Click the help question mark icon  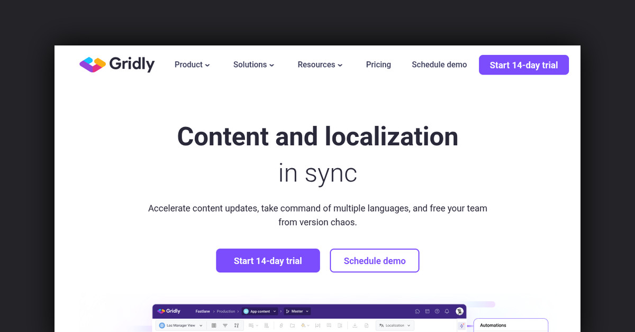point(437,311)
